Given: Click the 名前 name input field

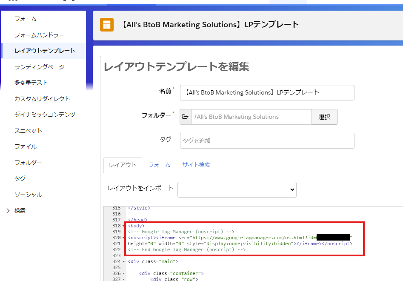Looking at the screenshot, I should pos(267,92).
